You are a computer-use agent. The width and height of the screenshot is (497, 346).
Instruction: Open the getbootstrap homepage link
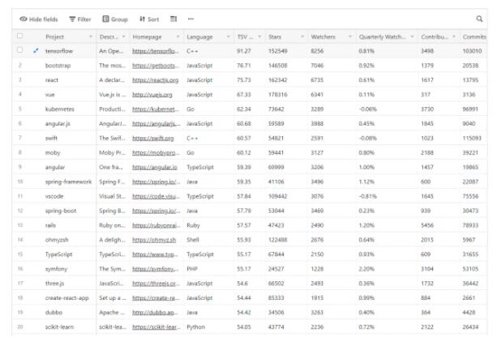pyautogui.click(x=156, y=66)
